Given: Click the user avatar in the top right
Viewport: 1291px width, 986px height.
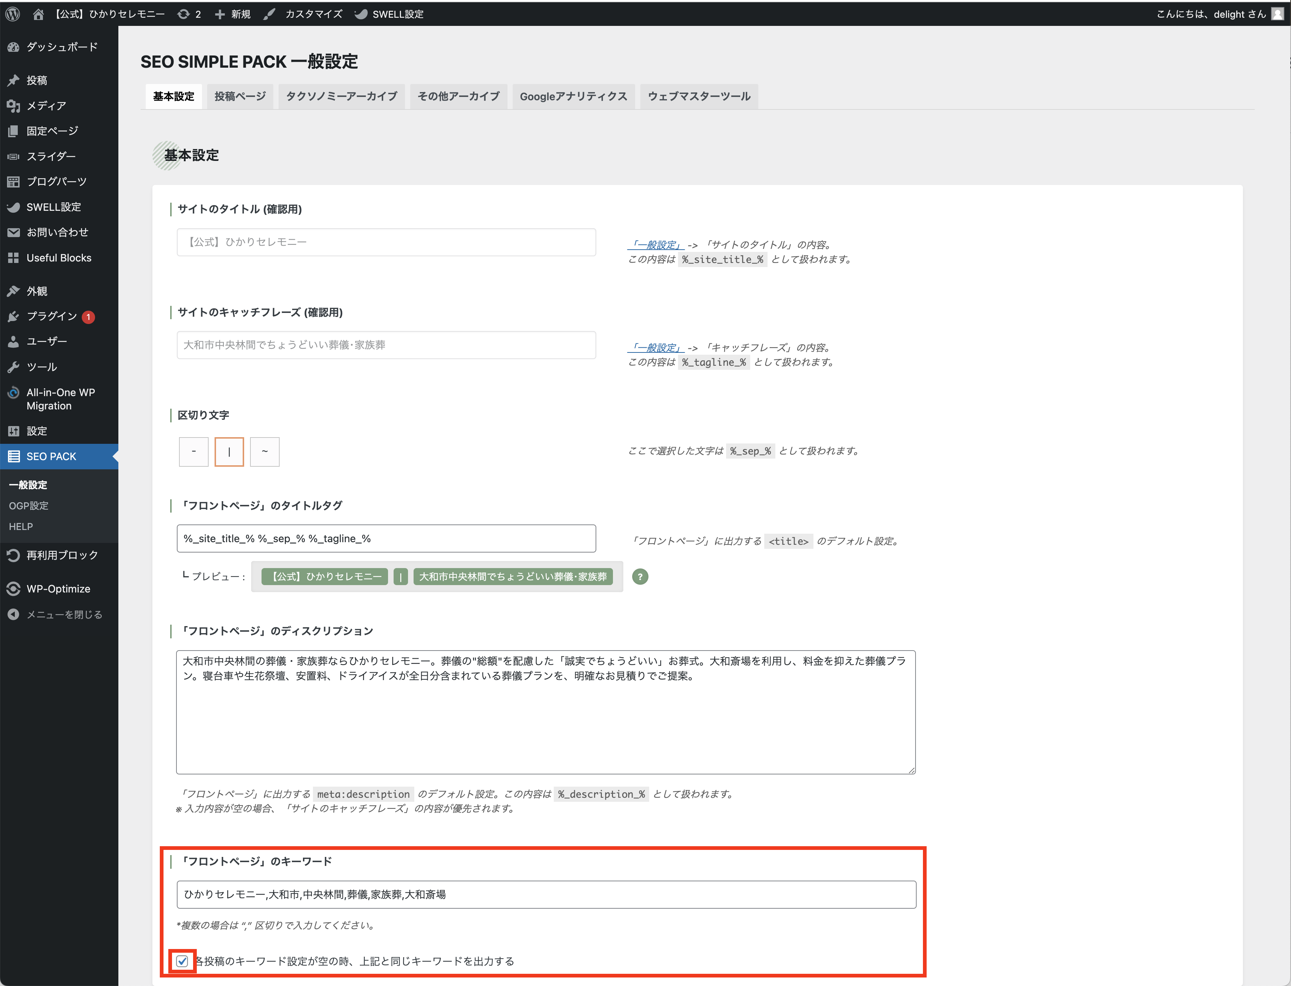Looking at the screenshot, I should (x=1277, y=14).
